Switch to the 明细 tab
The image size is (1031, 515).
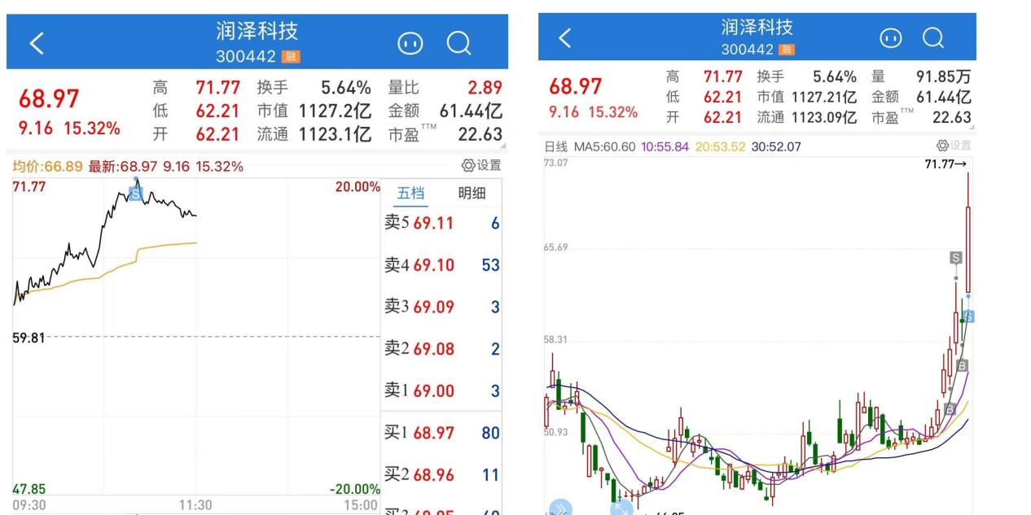tap(472, 194)
